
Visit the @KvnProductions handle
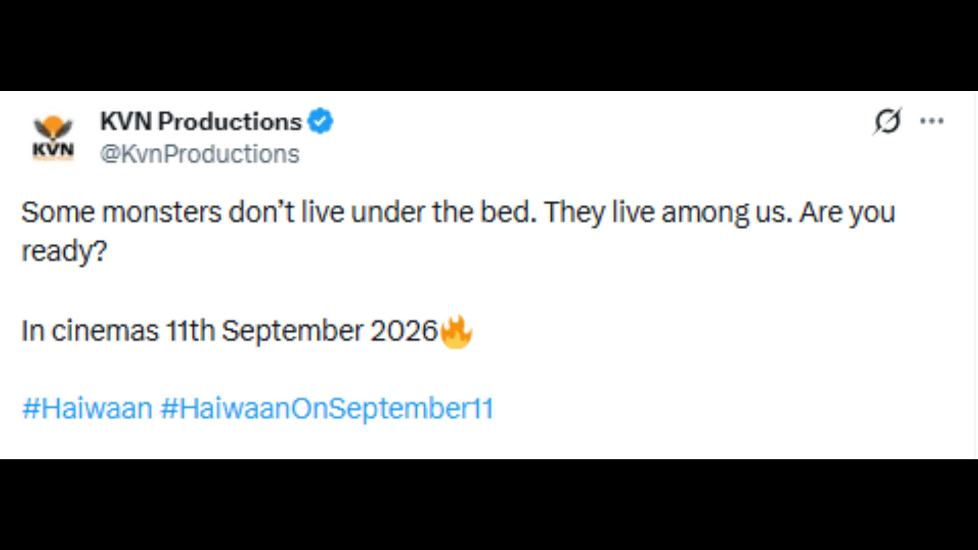[x=200, y=154]
